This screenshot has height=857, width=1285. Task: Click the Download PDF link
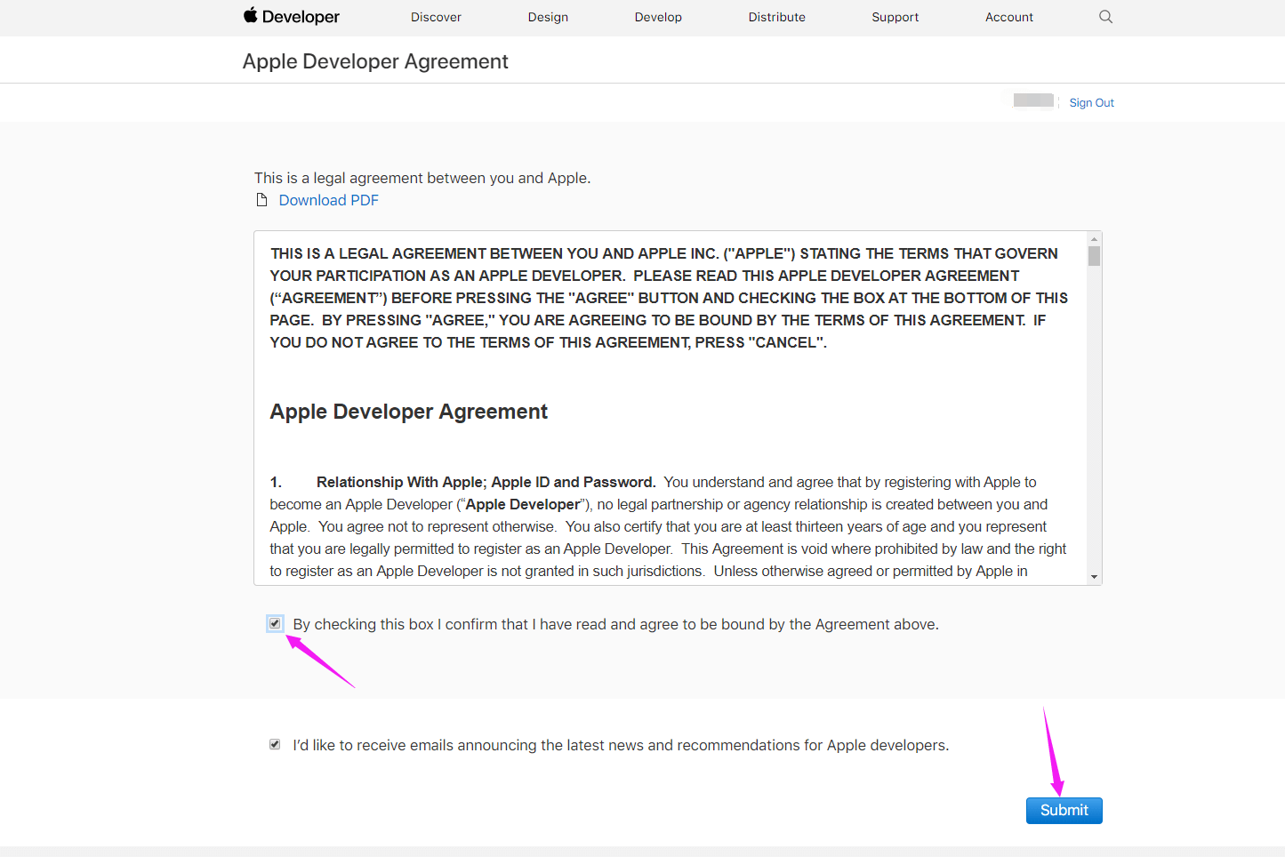click(328, 200)
